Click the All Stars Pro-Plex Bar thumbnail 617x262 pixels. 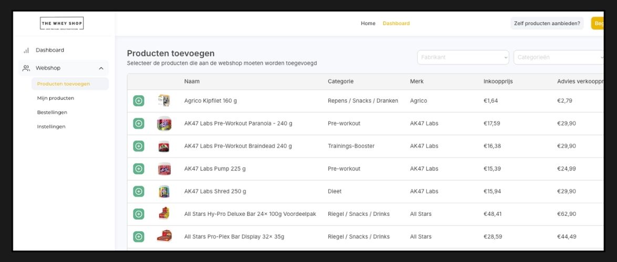(164, 236)
